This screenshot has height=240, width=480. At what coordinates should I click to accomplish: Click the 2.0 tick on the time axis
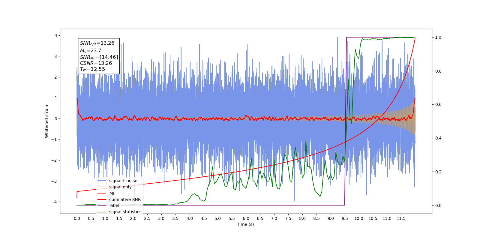[133, 218]
